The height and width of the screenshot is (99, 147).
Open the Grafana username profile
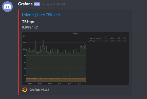click(25, 4)
